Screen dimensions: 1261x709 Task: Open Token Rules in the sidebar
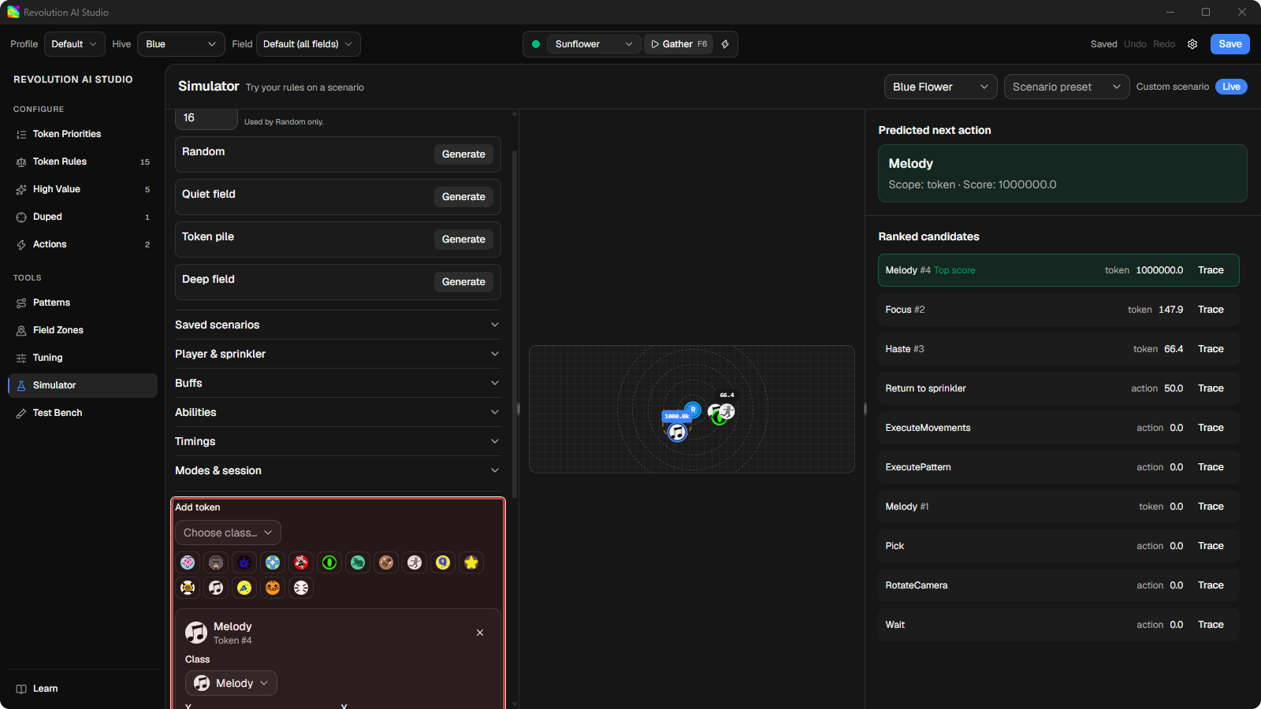[83, 161]
